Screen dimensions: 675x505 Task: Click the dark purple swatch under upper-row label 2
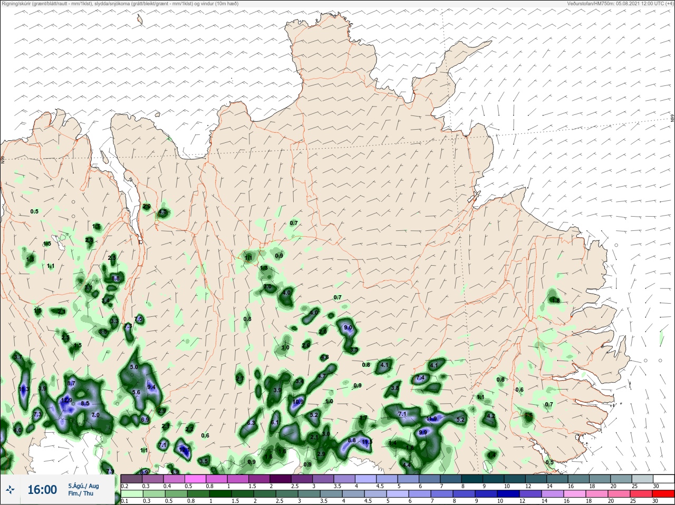click(281, 479)
